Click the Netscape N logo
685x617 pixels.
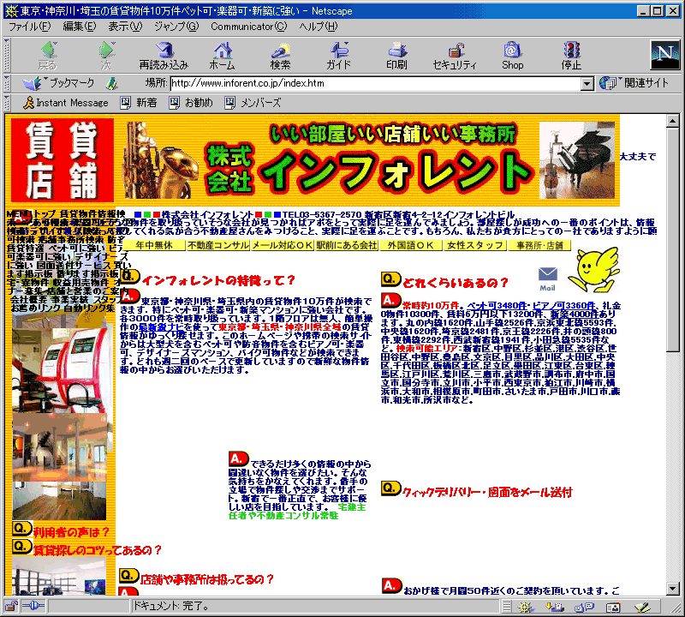(665, 55)
